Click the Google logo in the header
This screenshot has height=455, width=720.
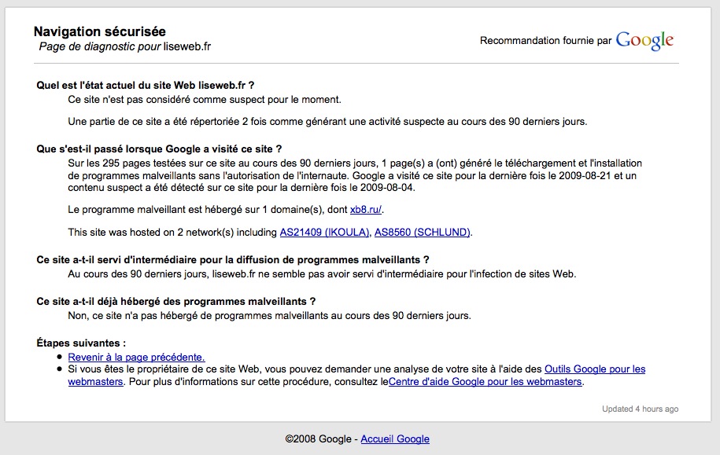pyautogui.click(x=644, y=41)
